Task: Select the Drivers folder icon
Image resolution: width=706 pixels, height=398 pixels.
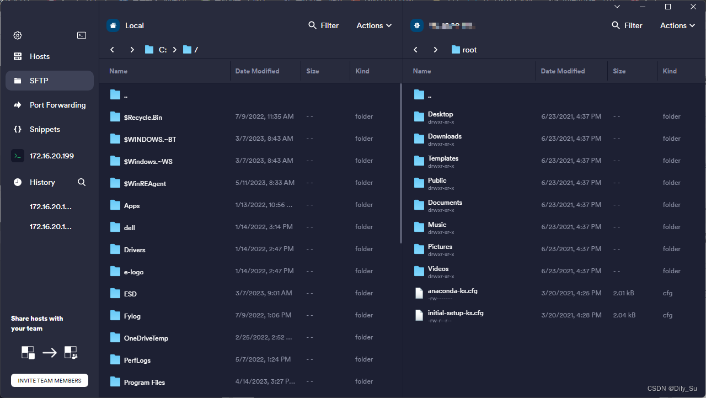Action: tap(115, 249)
